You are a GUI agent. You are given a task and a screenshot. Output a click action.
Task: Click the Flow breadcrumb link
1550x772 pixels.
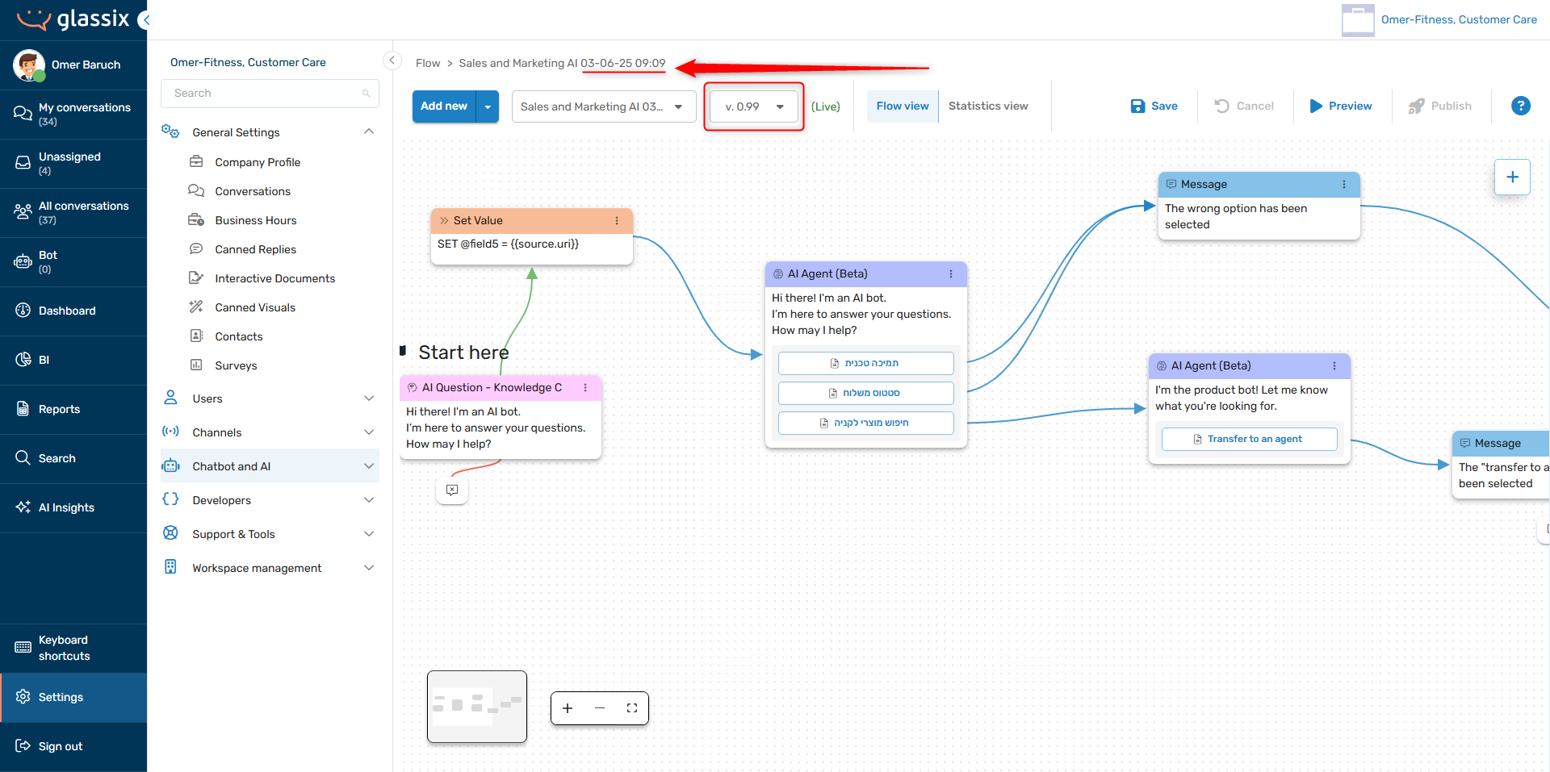pyautogui.click(x=428, y=63)
